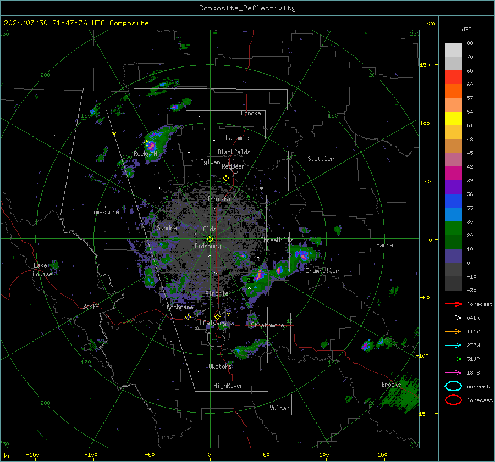This screenshot has width=495, height=462.
Task: Click the Airdrie city label
Action: point(217,293)
